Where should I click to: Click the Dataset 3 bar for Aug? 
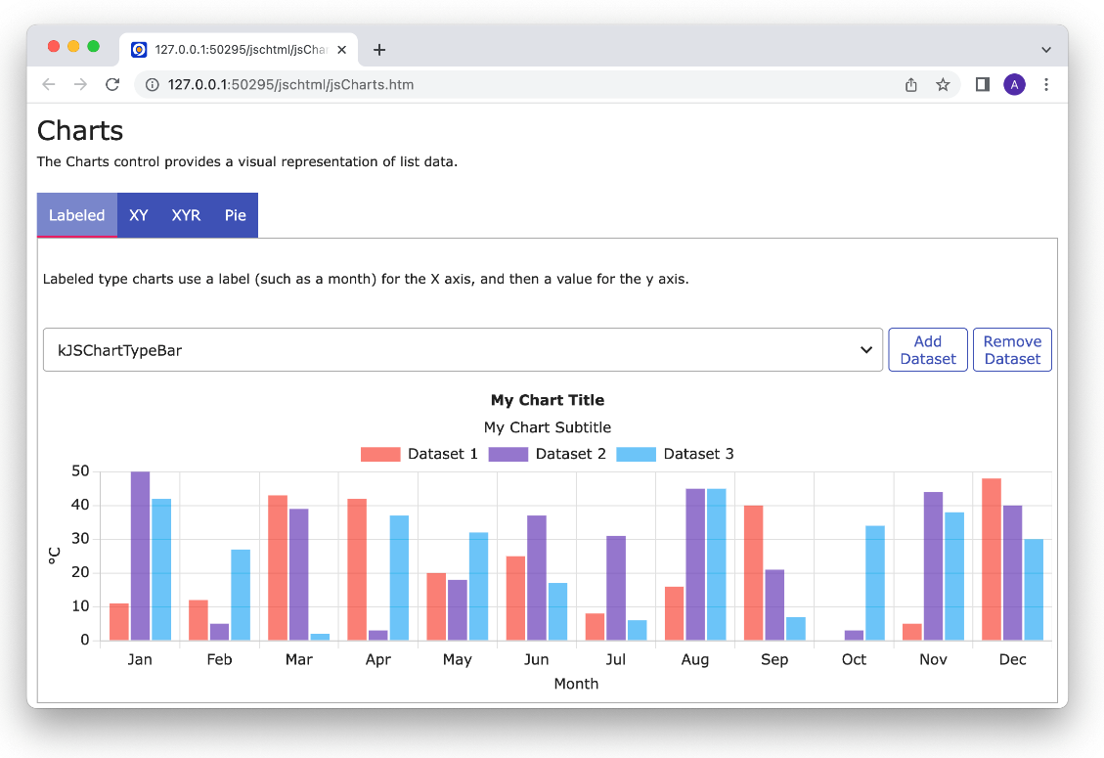point(716,564)
